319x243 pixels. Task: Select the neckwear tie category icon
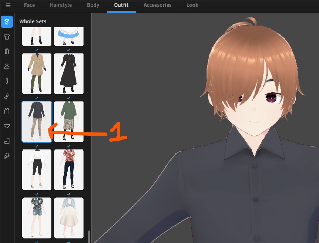coord(7,81)
